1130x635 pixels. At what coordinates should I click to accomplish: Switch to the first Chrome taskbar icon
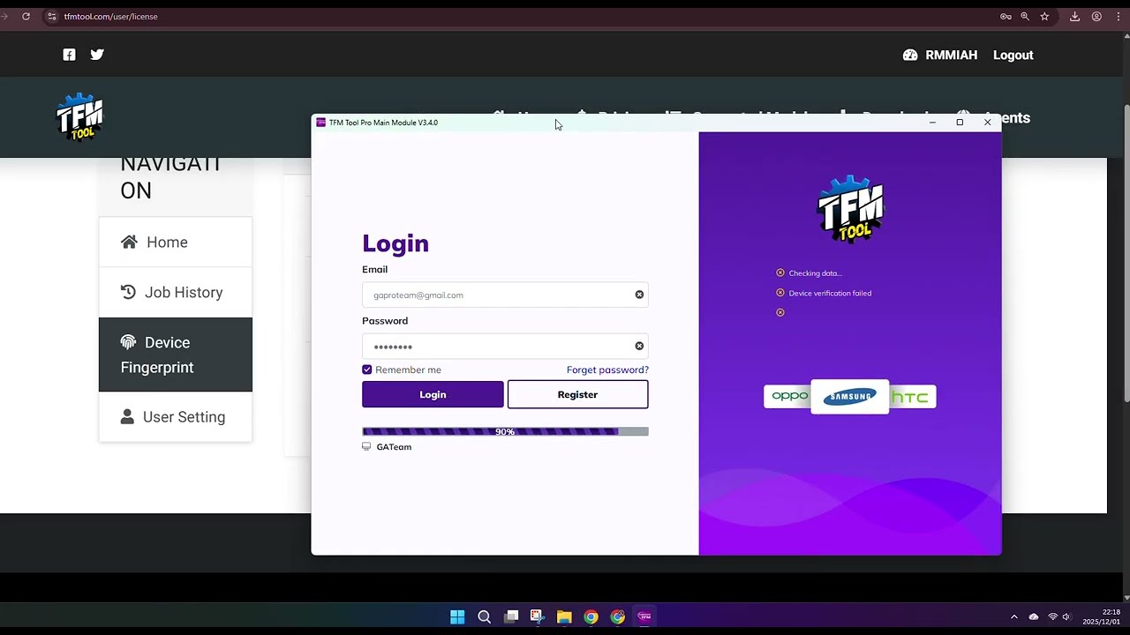591,616
